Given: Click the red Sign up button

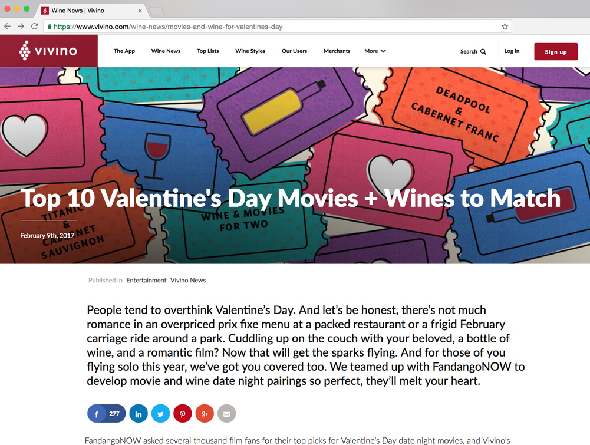Looking at the screenshot, I should [x=556, y=51].
